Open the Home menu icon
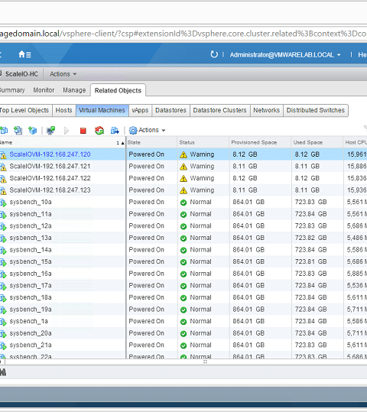The image size is (367, 412). [24, 54]
